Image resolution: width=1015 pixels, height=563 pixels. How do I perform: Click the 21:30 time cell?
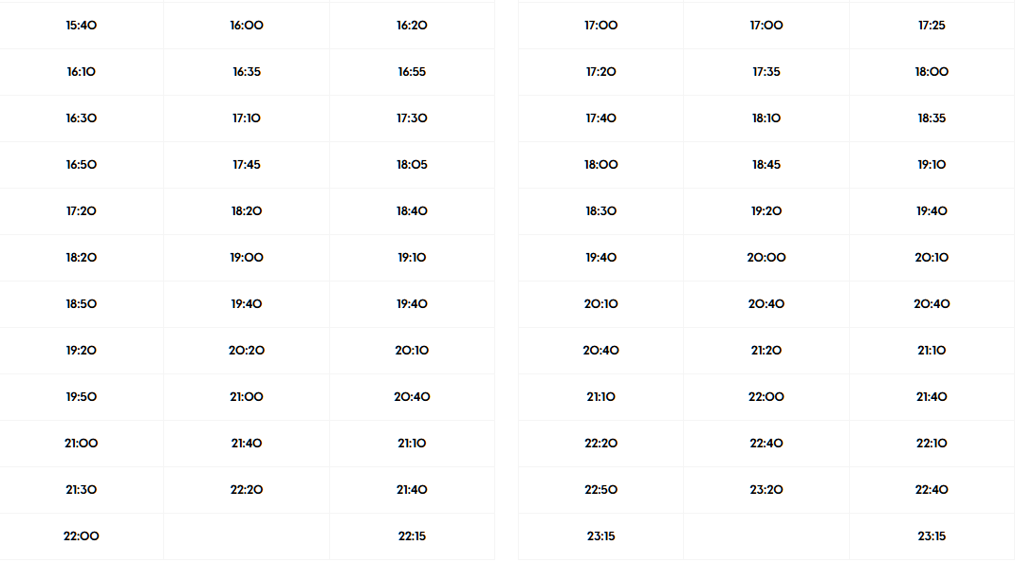coord(82,490)
